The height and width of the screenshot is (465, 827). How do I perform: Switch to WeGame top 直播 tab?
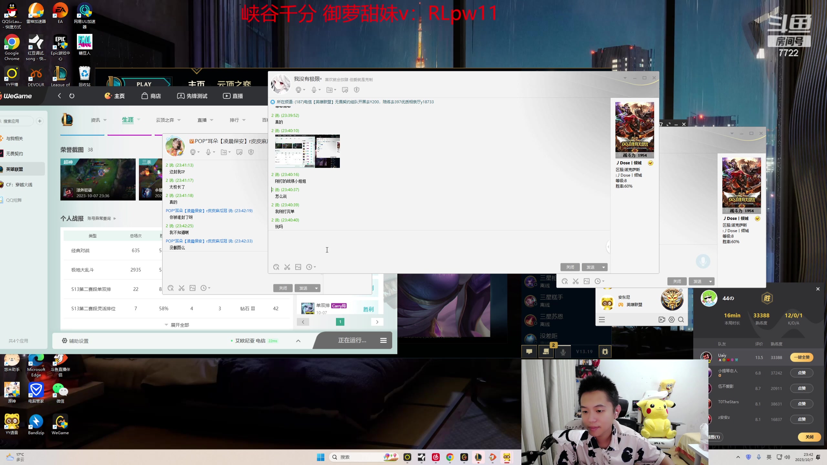coord(233,96)
